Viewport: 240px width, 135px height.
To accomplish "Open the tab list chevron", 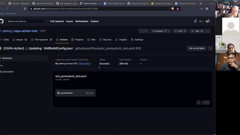I will (212, 3).
